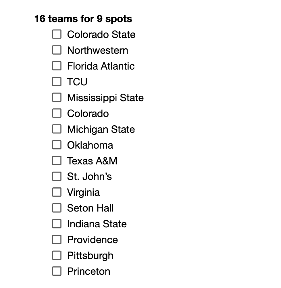281x288 pixels.
Task: Tick the Northwestern checkbox
Action: tap(57, 50)
